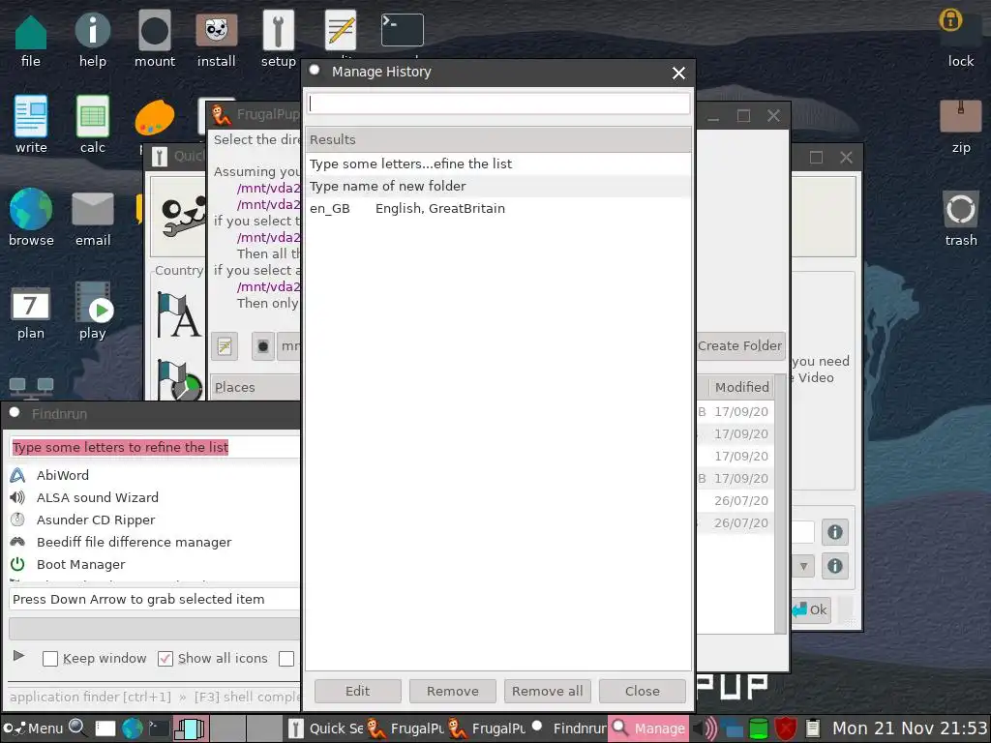
Task: Click the Ok button in Quick Setup
Action: coord(811,609)
